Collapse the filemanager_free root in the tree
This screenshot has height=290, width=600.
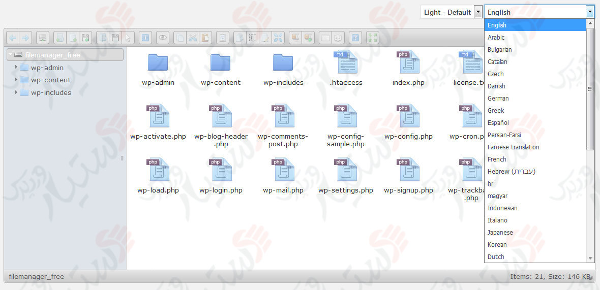[x=10, y=55]
